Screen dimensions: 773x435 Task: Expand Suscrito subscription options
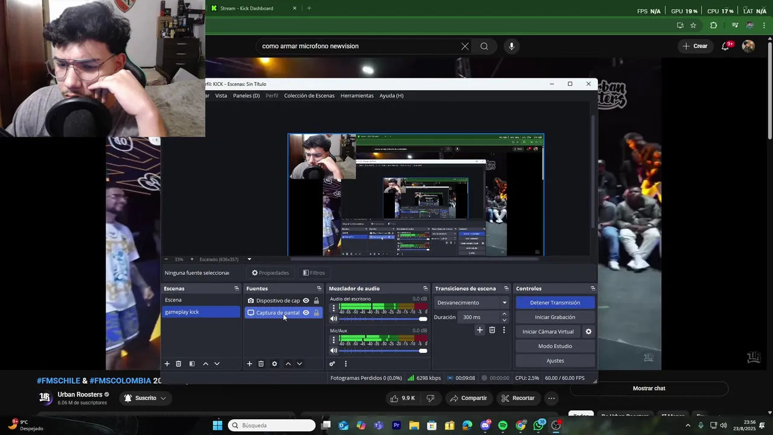(163, 398)
